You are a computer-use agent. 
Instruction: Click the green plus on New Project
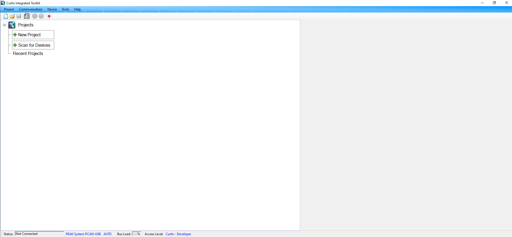[x=15, y=35]
